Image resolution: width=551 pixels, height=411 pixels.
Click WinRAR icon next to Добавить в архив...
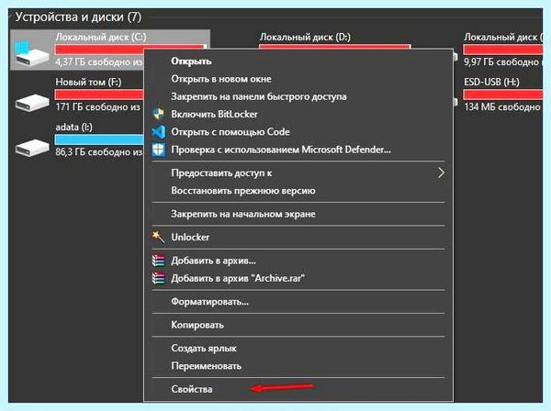pos(159,261)
